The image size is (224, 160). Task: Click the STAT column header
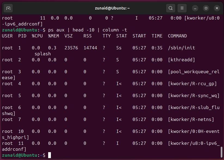pyautogui.click(x=122, y=36)
